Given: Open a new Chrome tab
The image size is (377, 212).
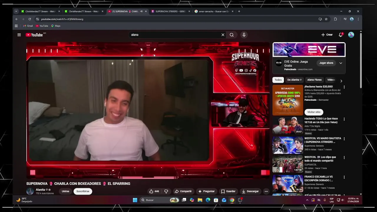Looking at the screenshot, I should pyautogui.click(x=239, y=11).
